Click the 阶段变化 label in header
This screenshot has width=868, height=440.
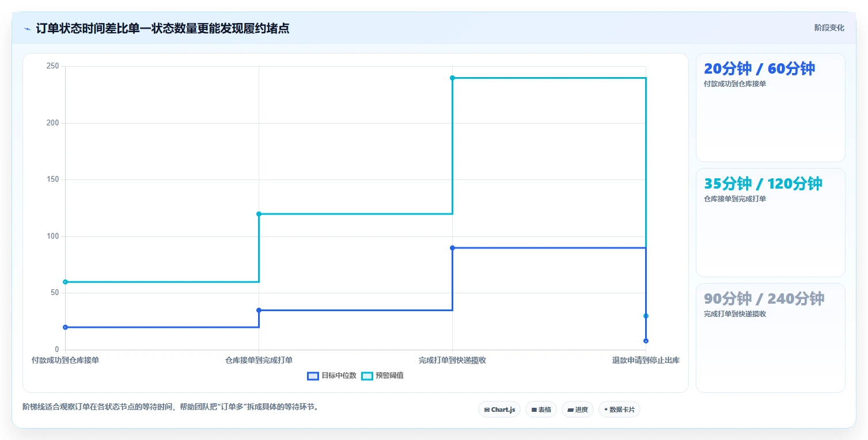(829, 28)
